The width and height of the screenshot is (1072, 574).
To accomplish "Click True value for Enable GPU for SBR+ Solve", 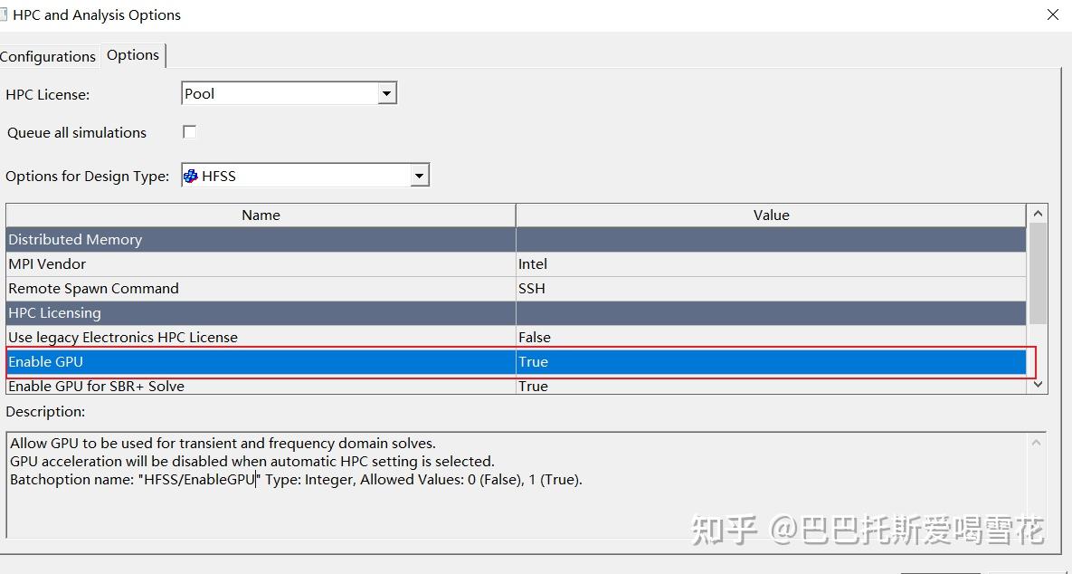I will 771,386.
